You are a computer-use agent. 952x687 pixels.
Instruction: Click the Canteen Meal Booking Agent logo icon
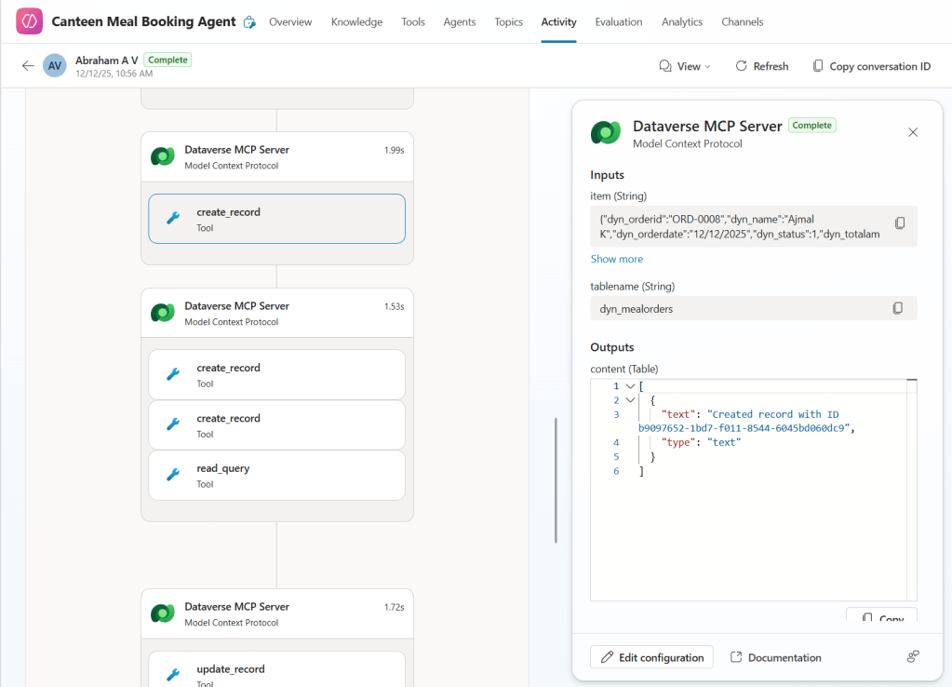[29, 21]
